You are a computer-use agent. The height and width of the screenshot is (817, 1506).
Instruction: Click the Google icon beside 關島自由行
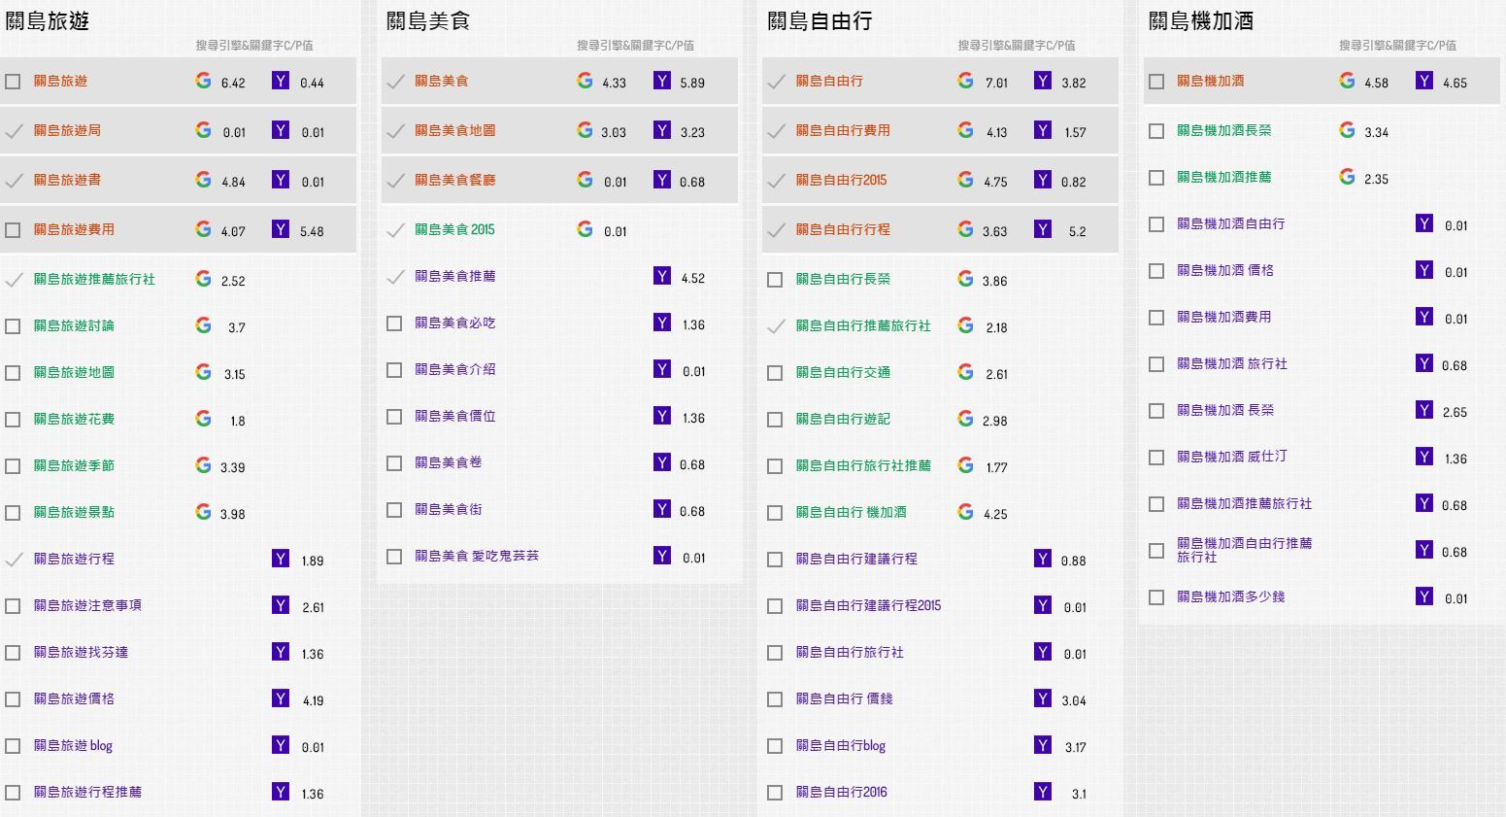[965, 82]
